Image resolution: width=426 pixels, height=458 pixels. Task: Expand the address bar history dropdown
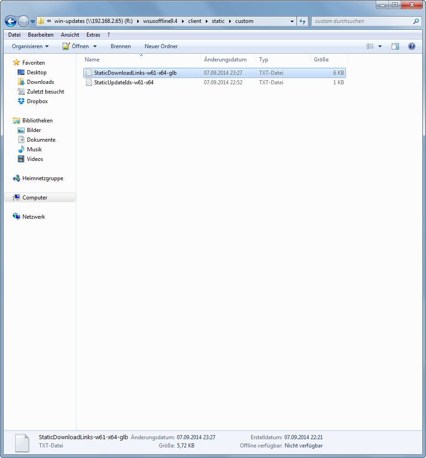292,21
